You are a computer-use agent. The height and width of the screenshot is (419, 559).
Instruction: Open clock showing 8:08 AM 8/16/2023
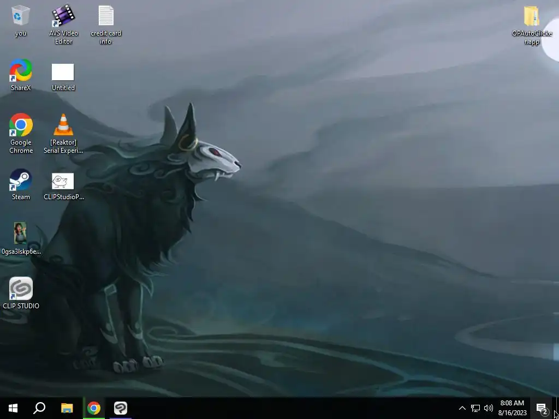pyautogui.click(x=512, y=408)
